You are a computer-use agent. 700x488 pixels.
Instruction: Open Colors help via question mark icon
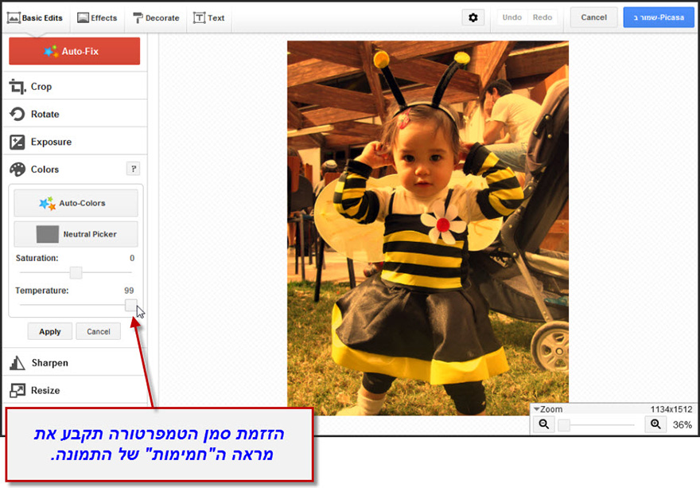coord(133,169)
